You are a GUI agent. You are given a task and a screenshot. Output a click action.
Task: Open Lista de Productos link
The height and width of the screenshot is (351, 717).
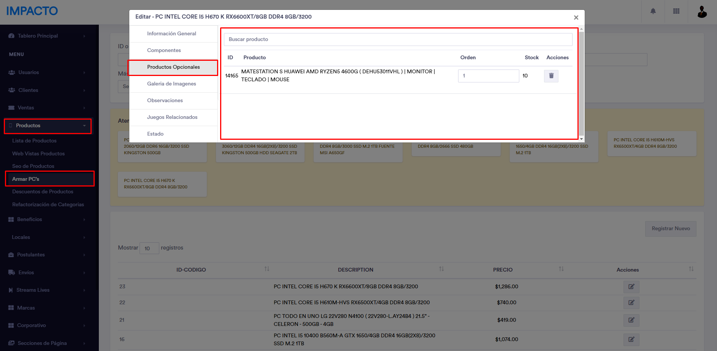point(34,141)
